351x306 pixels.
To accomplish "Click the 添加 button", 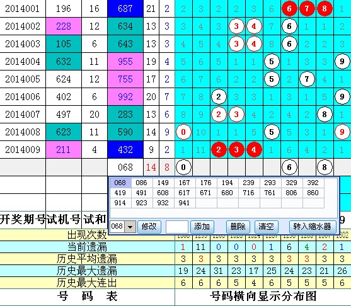I will point(202,227).
